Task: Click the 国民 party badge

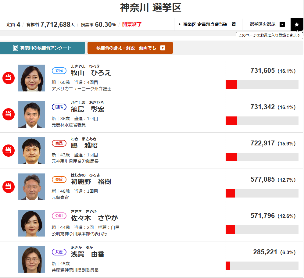Action: pos(59,107)
